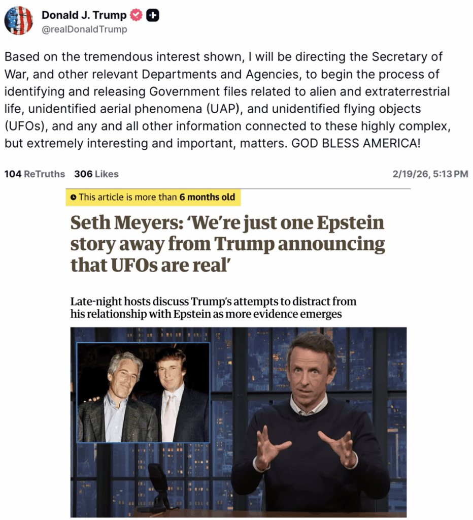Visit the @realDonaldTrump handle
473x520 pixels.
84,29
